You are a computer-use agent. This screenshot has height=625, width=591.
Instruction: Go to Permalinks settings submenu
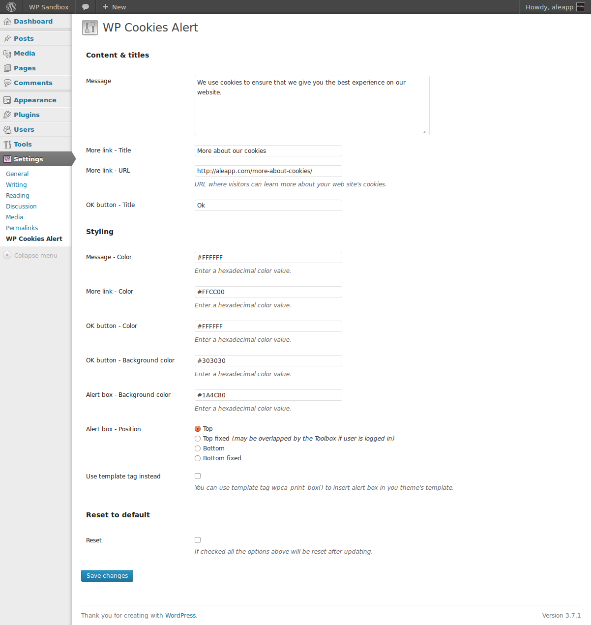[x=22, y=228]
